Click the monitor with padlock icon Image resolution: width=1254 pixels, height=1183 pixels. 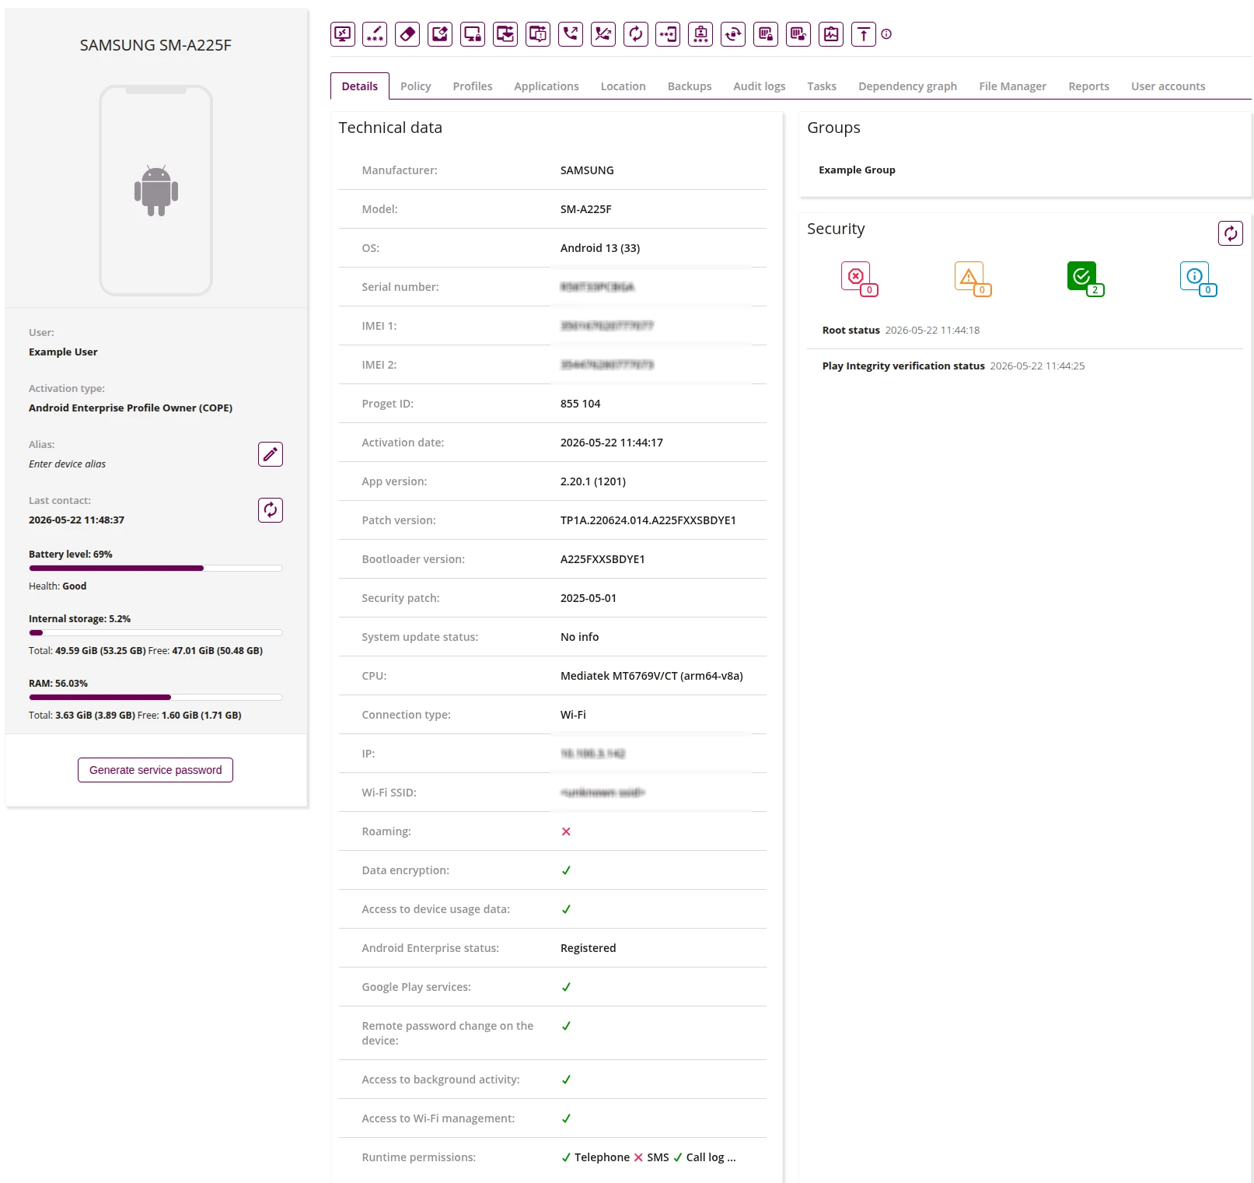[x=473, y=34]
